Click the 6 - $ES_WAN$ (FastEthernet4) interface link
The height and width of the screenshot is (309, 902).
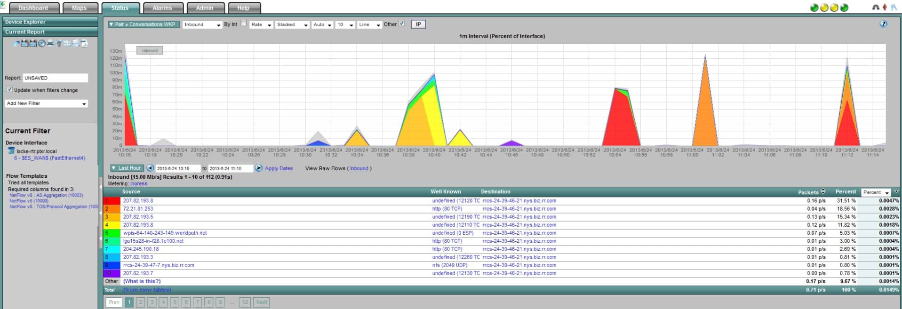coord(49,158)
